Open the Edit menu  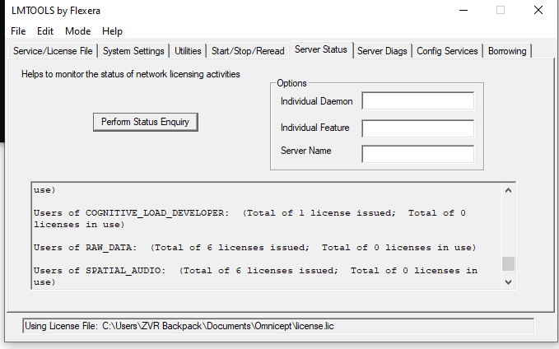tap(45, 31)
